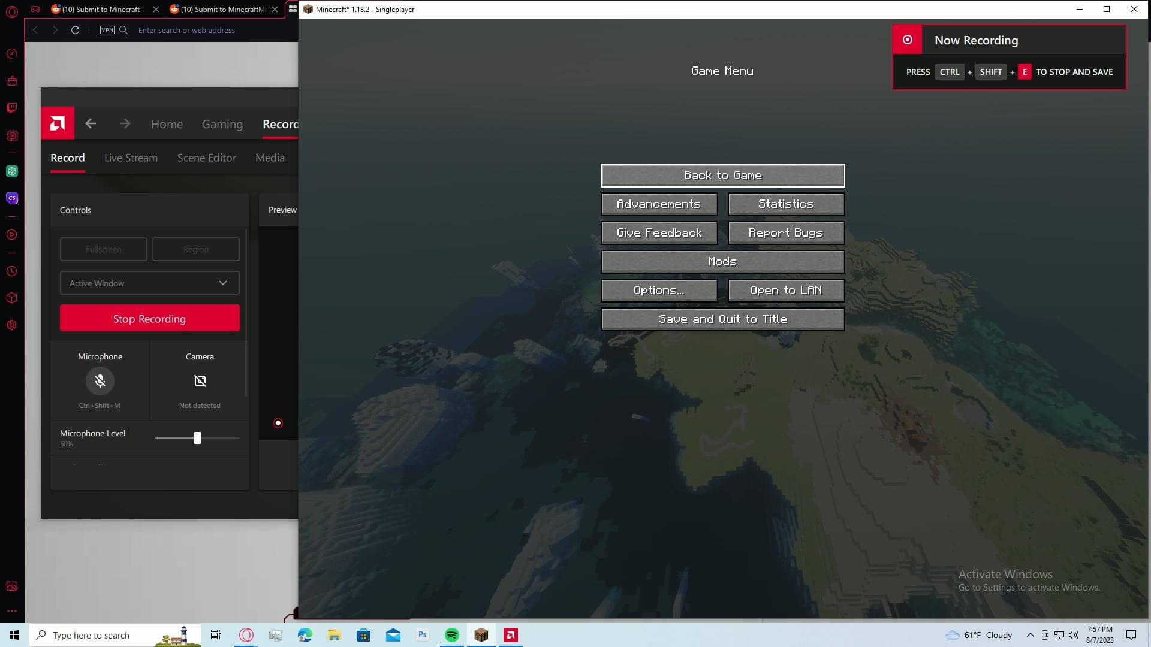Open Microsoft Edge from the taskbar
Image resolution: width=1151 pixels, height=647 pixels.
click(x=305, y=635)
